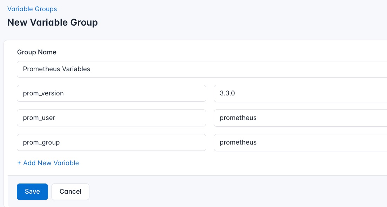
Task: Select the prom_version variable name field
Action: pos(111,93)
